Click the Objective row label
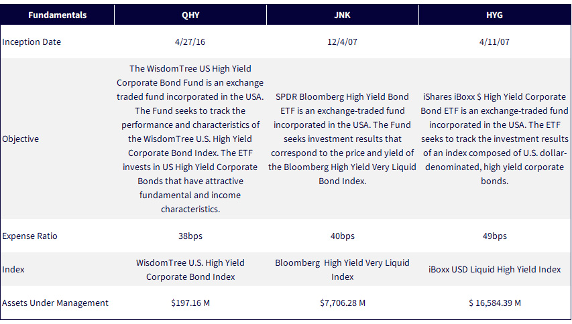The height and width of the screenshot is (324, 572). coord(20,139)
